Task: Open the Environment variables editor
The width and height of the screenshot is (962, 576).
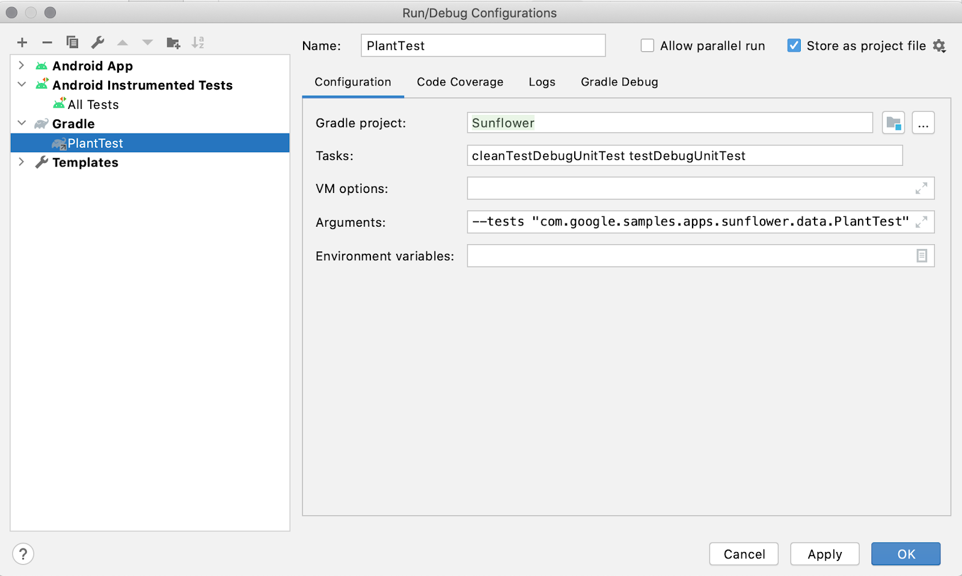Action: pos(922,256)
